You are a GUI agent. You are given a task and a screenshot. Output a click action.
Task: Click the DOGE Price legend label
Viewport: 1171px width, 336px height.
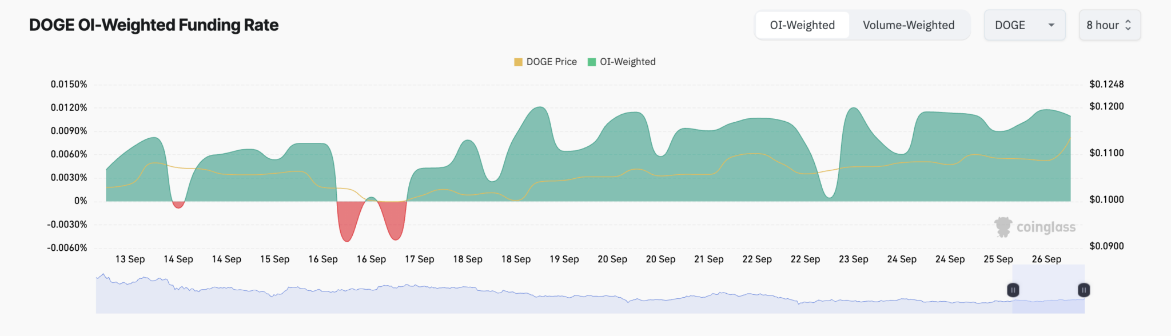[x=551, y=62]
